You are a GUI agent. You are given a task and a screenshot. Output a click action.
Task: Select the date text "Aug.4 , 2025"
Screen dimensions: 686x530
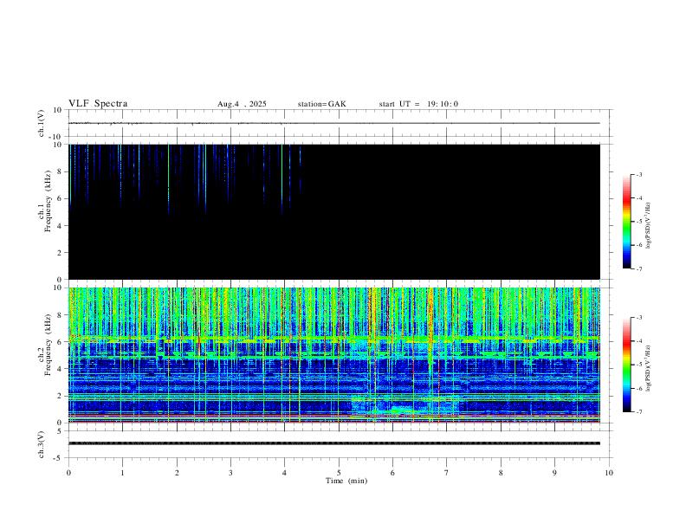pyautogui.click(x=242, y=104)
